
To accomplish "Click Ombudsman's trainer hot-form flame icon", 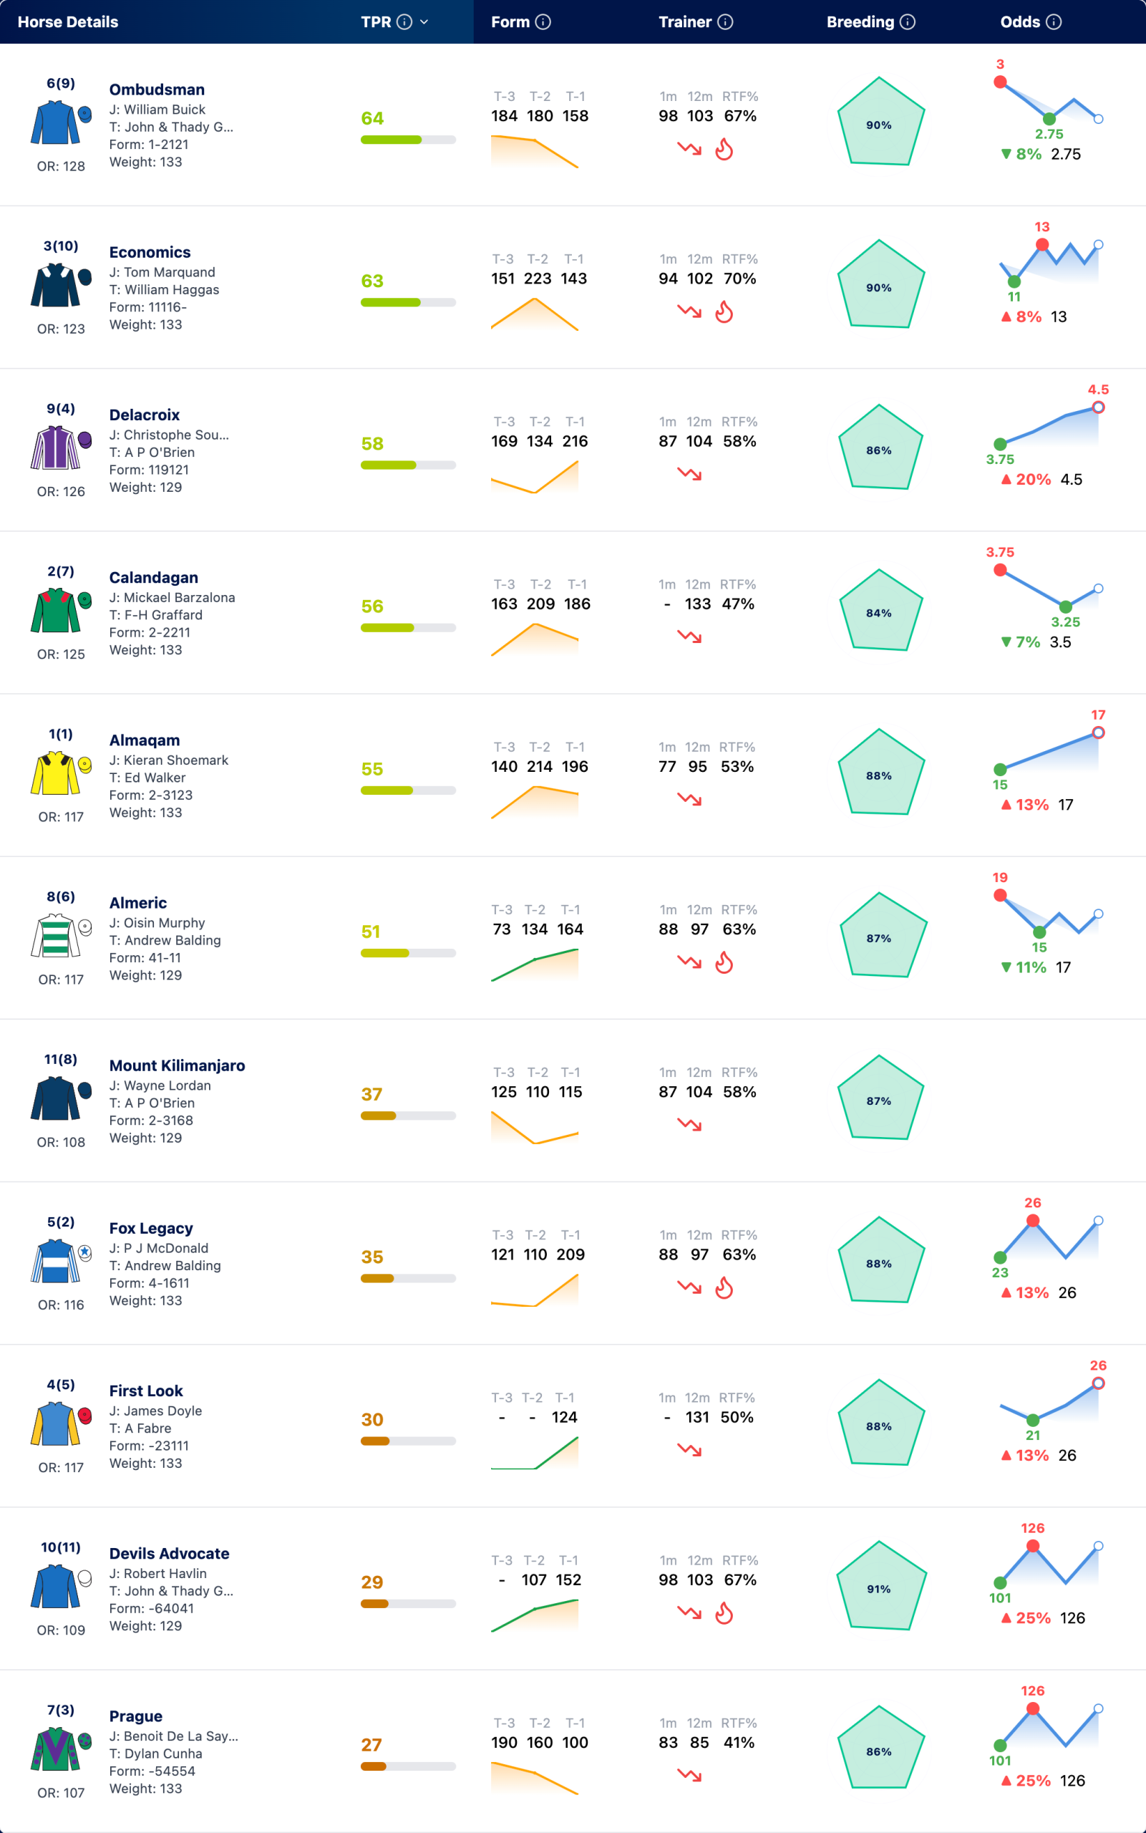I will 724,150.
